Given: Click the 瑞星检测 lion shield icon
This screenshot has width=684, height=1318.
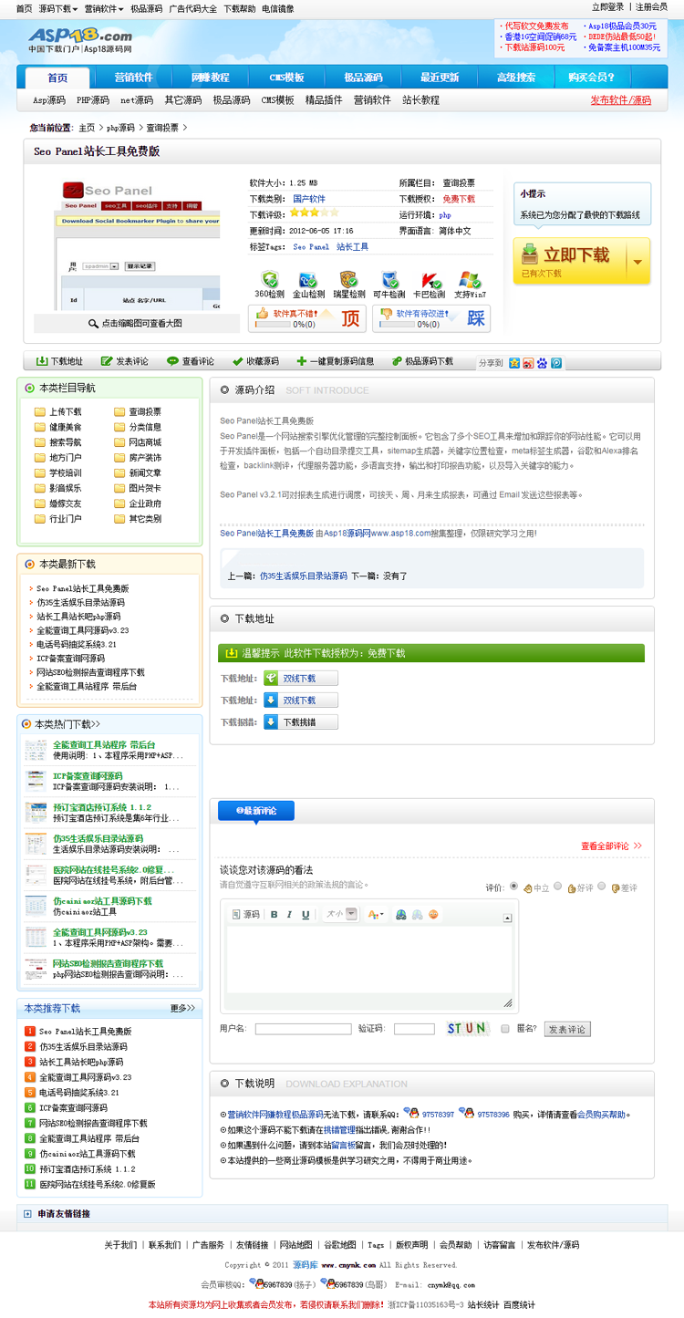Looking at the screenshot, I should (x=348, y=279).
